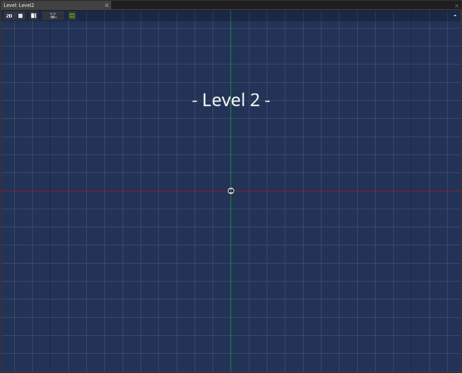The width and height of the screenshot is (462, 373).
Task: Click the split-view layout icon
Action: pyautogui.click(x=34, y=16)
